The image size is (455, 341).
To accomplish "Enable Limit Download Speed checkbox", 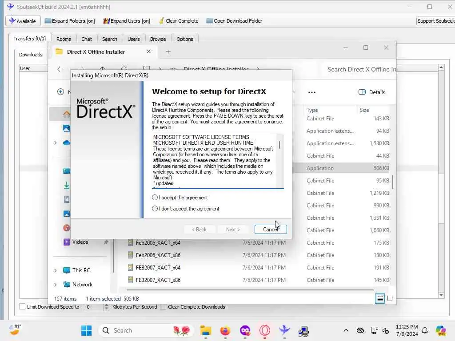I will [22, 306].
